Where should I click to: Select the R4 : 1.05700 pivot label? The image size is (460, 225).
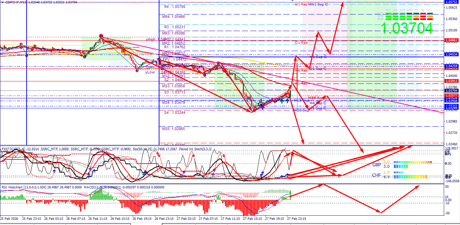point(175,7)
